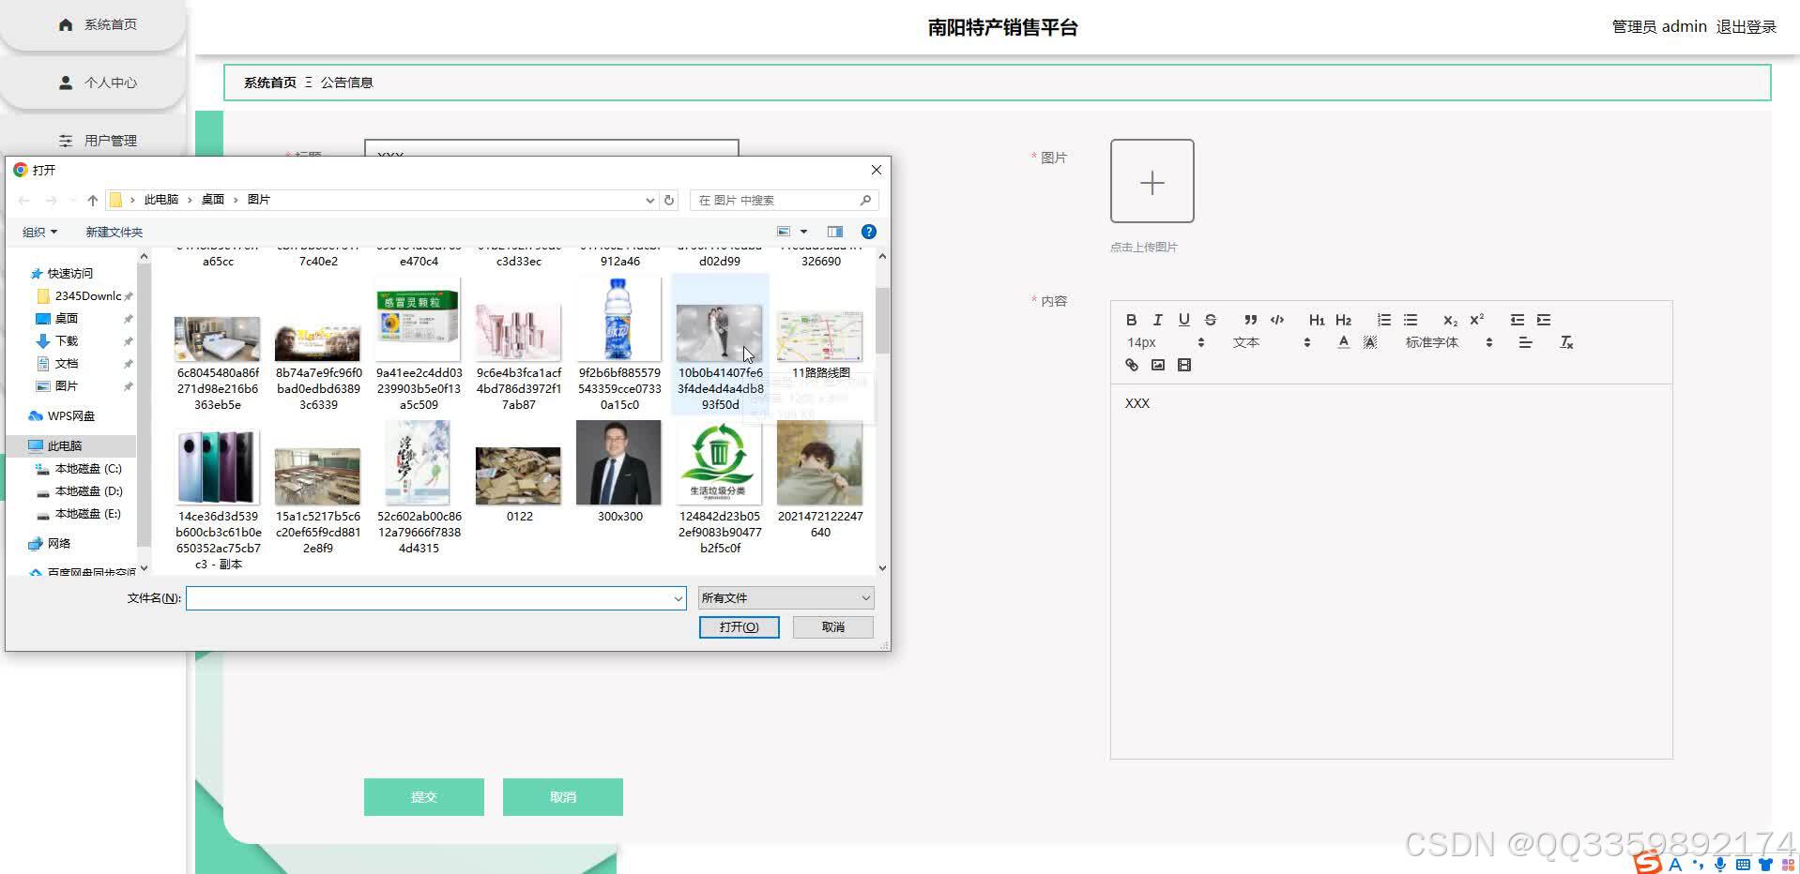This screenshot has width=1800, height=874.
Task: Select 网络 in the navigation tree
Action: pos(58,544)
